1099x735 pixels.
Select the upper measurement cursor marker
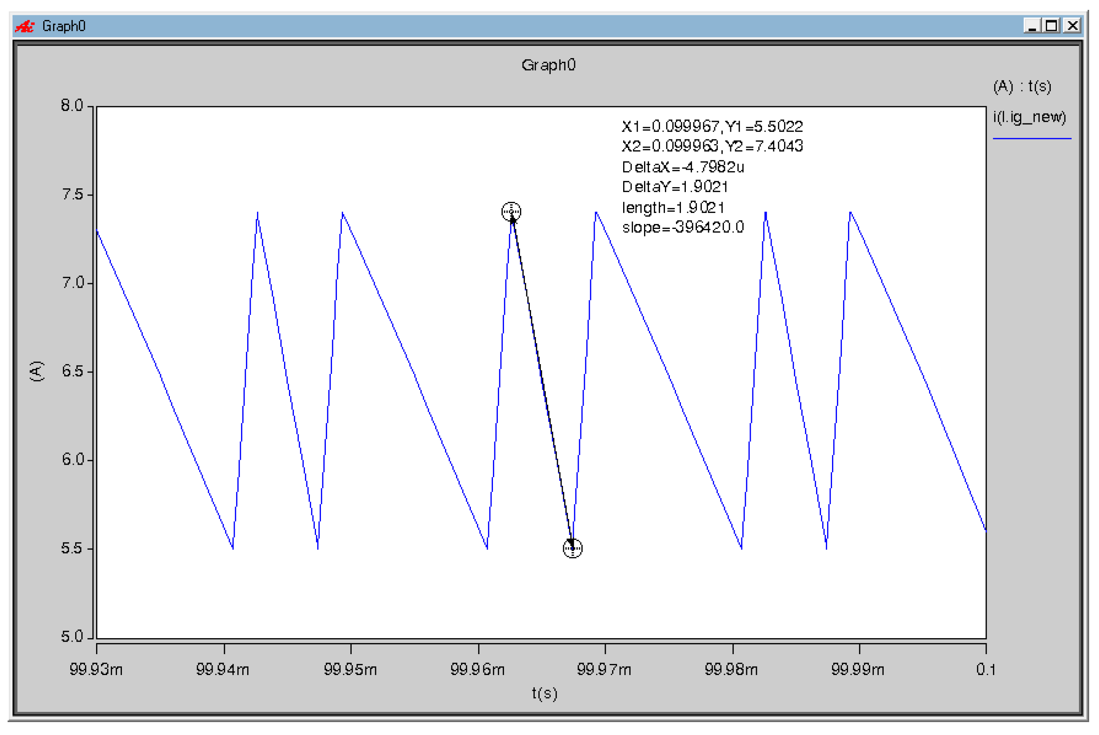[x=511, y=211]
